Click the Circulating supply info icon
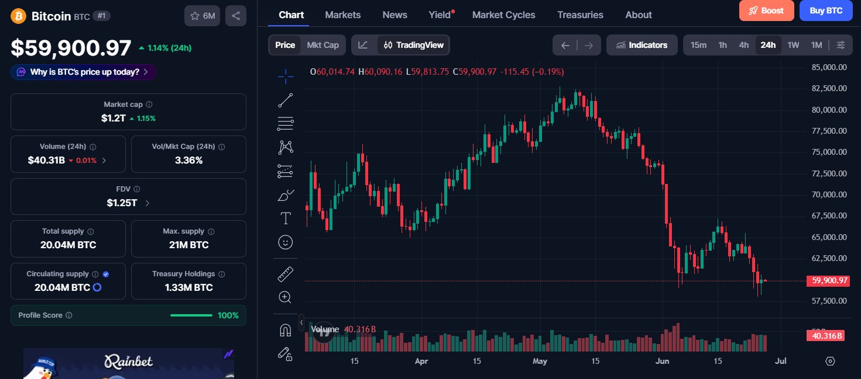The height and width of the screenshot is (379, 861). click(x=95, y=274)
